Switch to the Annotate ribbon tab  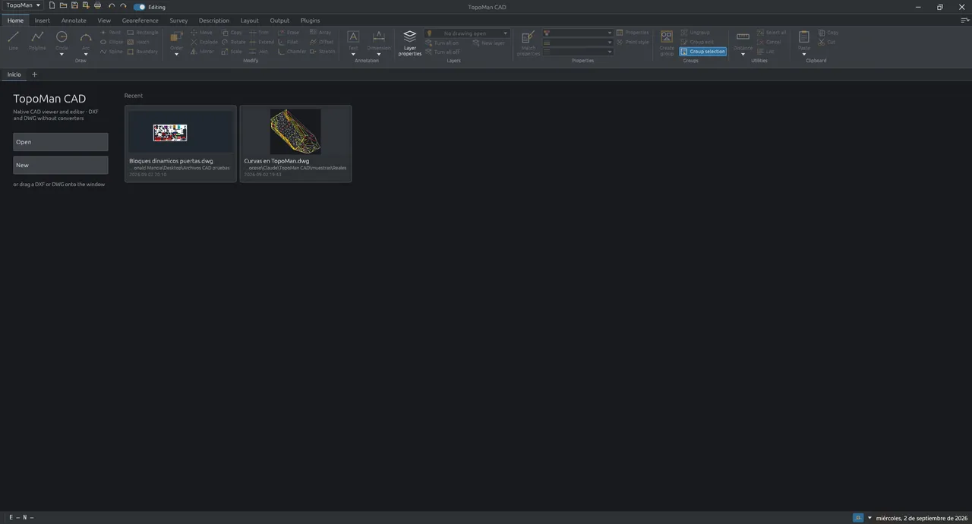click(74, 21)
